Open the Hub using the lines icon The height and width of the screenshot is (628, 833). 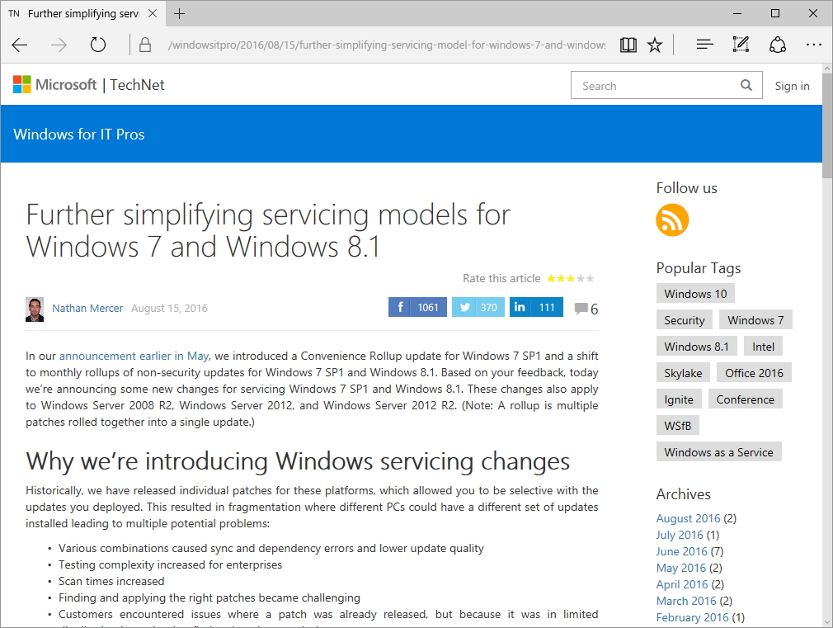[704, 45]
